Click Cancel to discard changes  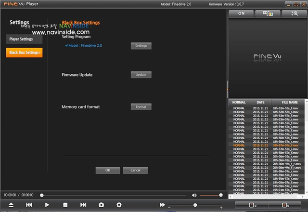point(135,170)
